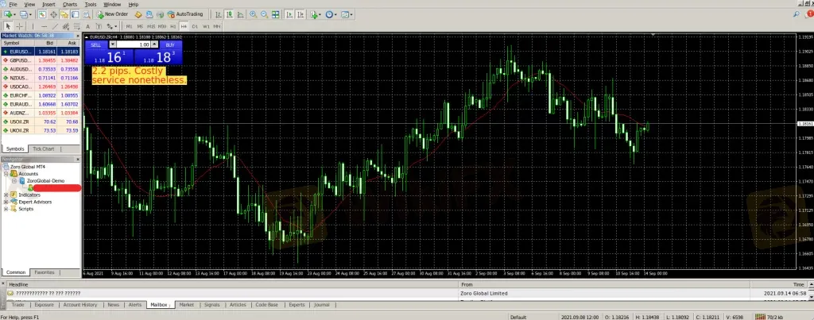
Task: Select the GBPUSD row in Market Watch
Action: point(41,60)
